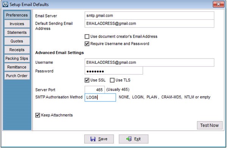Click the Test Now button
Screen dimensions: 228x150
[x=209, y=125]
